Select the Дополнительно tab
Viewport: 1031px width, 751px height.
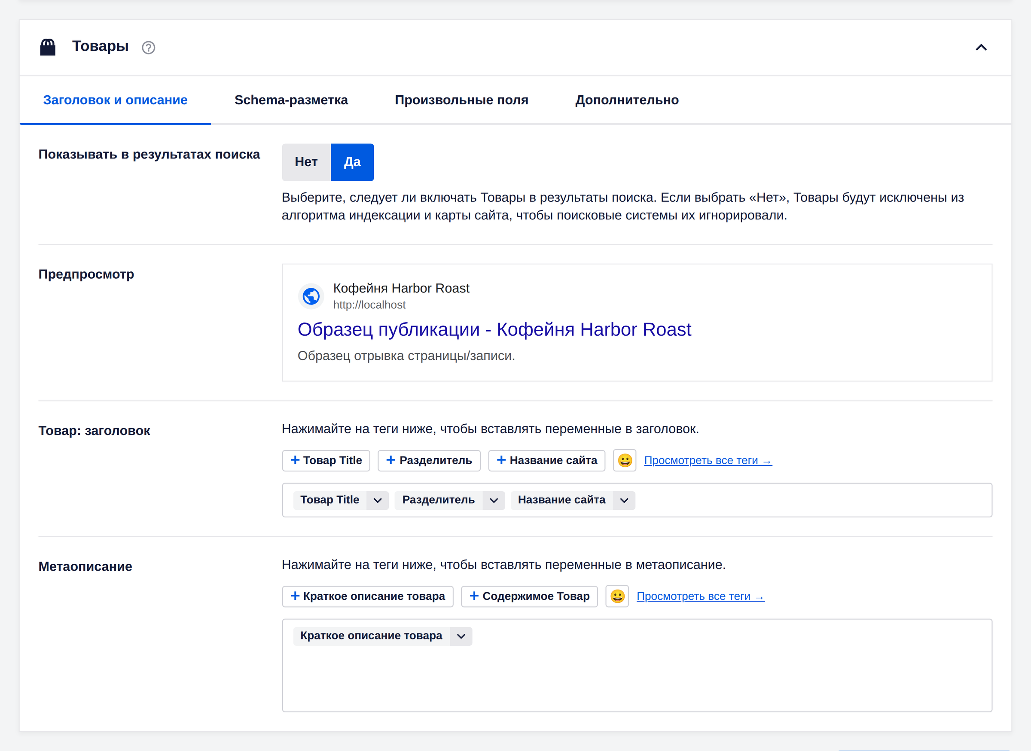pos(627,100)
